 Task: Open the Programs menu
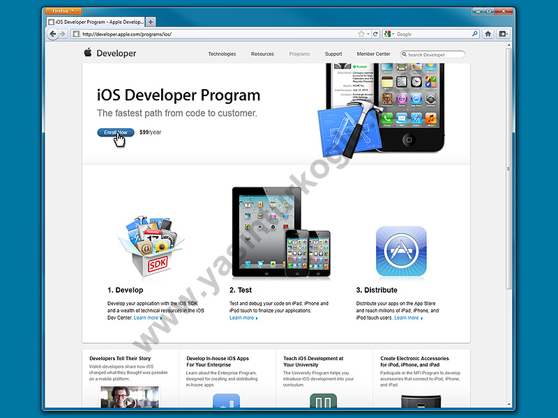tap(299, 54)
